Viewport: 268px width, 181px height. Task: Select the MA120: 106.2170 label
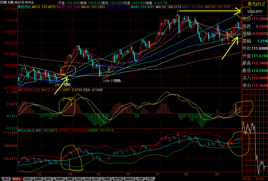point(168,7)
